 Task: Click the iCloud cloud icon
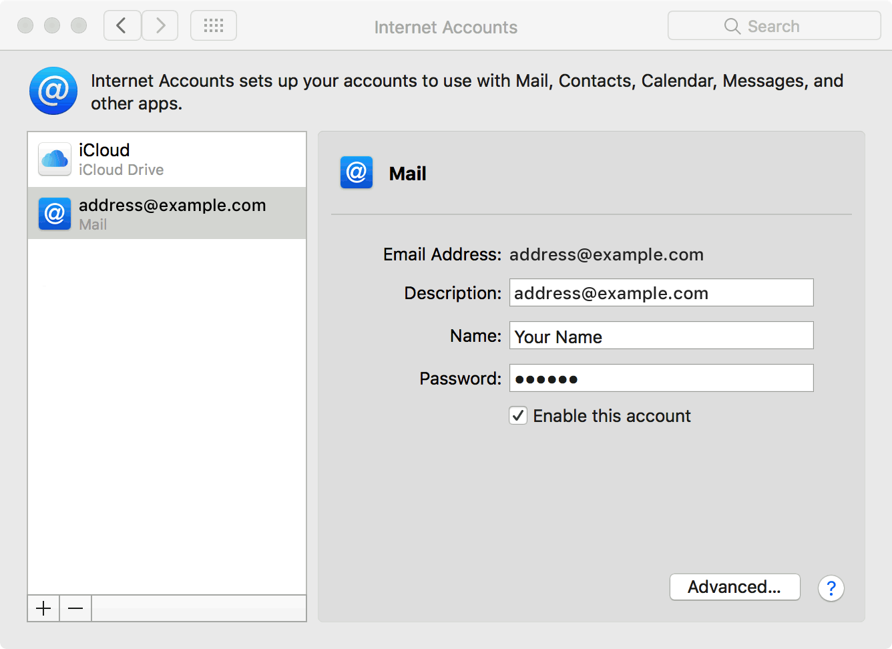[x=55, y=159]
